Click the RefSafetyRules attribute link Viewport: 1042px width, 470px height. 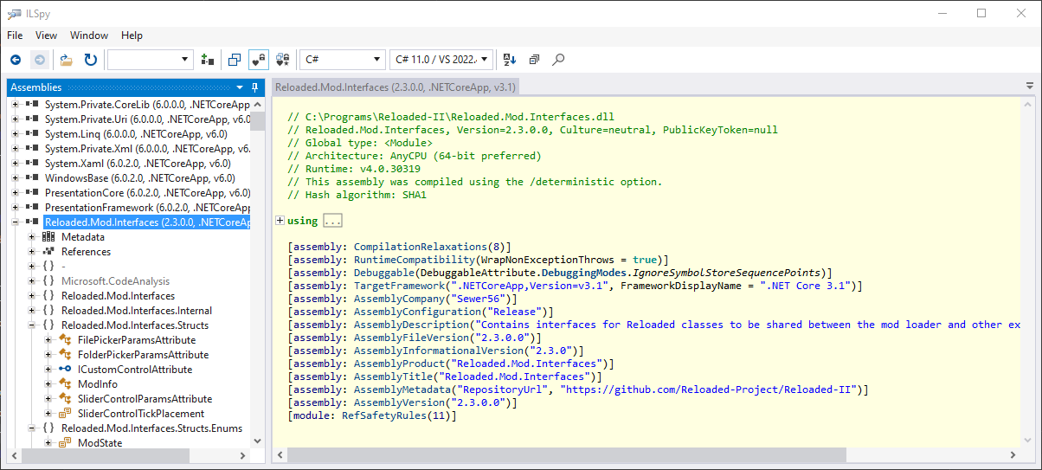click(x=387, y=415)
